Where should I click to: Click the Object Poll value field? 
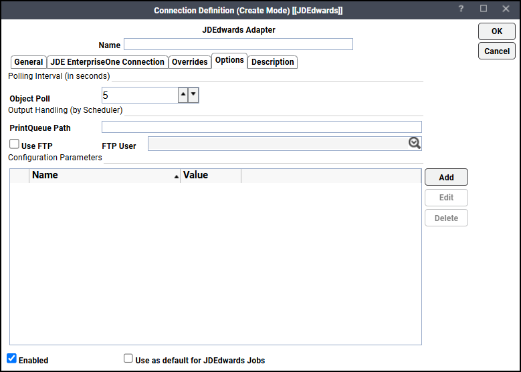click(x=140, y=96)
